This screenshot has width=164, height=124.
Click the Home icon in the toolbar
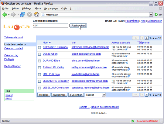click(37, 15)
